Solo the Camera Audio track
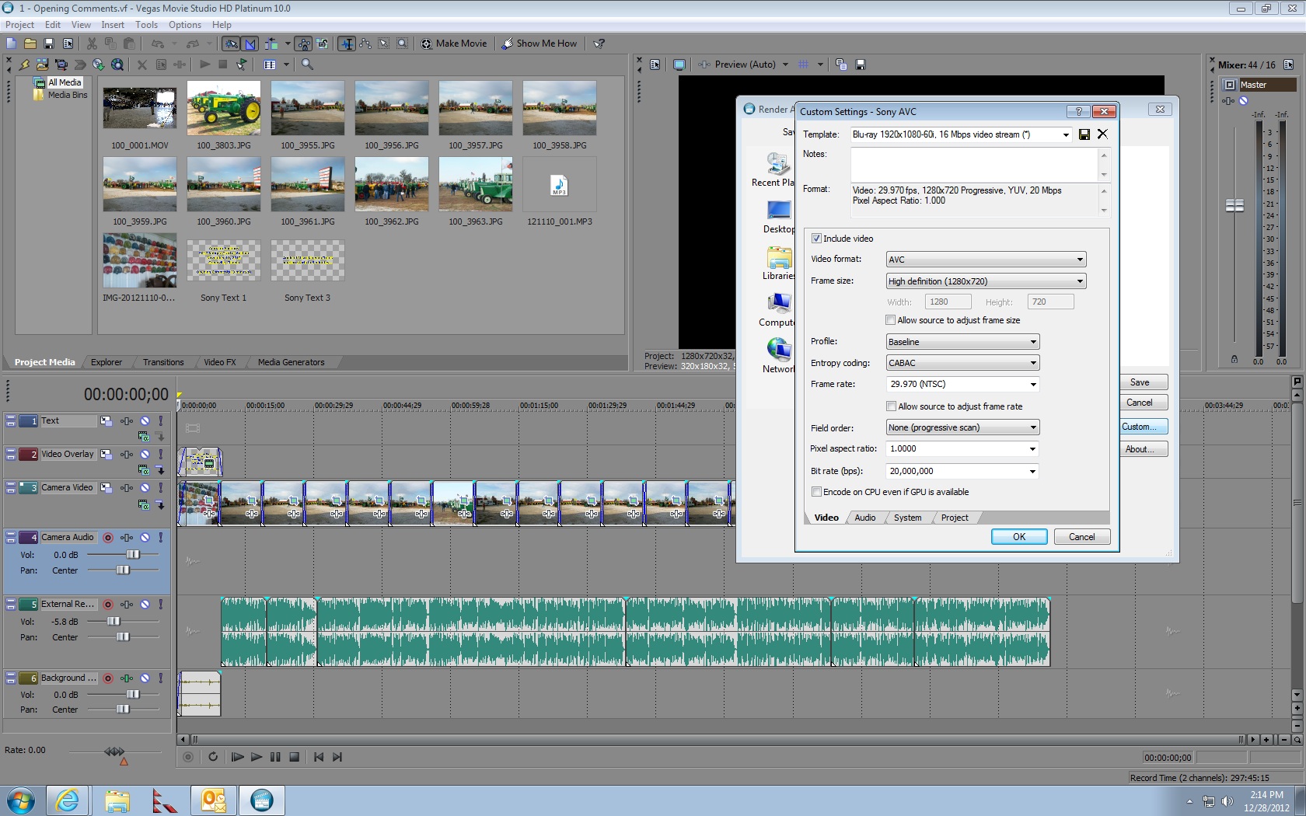This screenshot has width=1306, height=816. tap(161, 537)
